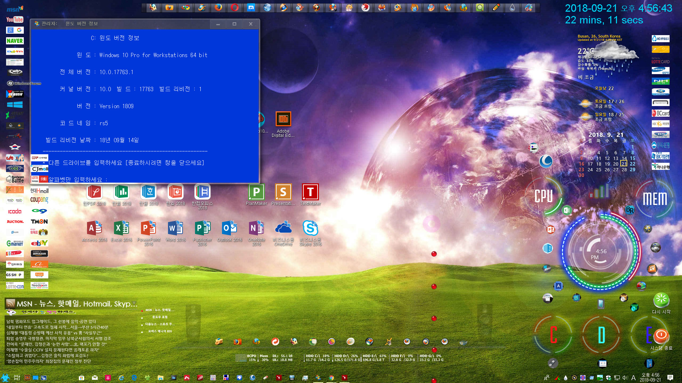Launch 한쇼 2018 desktop icon

175,195
